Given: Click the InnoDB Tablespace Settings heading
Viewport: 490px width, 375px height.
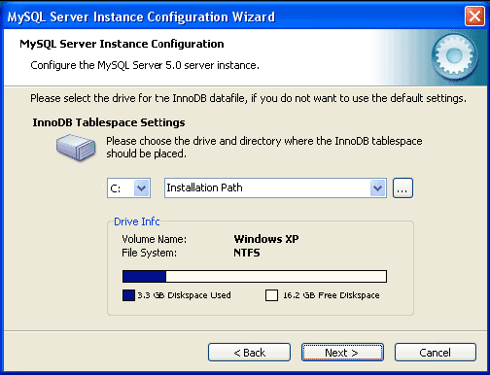Looking at the screenshot, I should coord(109,122).
